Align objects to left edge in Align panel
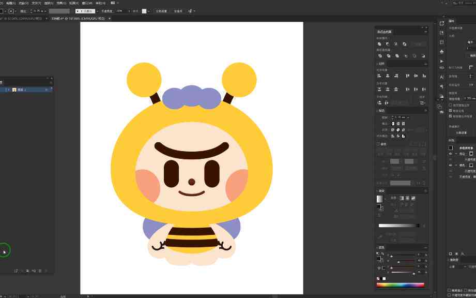The width and height of the screenshot is (476, 298). click(x=379, y=76)
